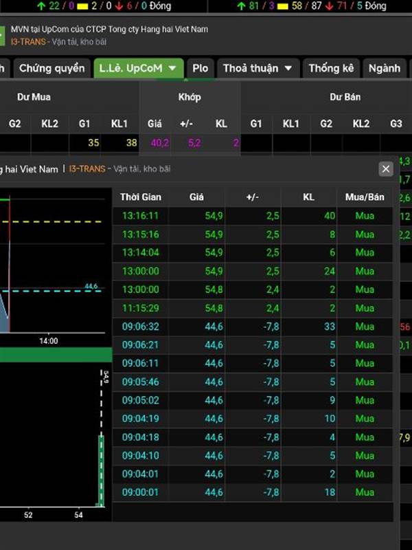Close the MVN detail popup

coord(386,168)
